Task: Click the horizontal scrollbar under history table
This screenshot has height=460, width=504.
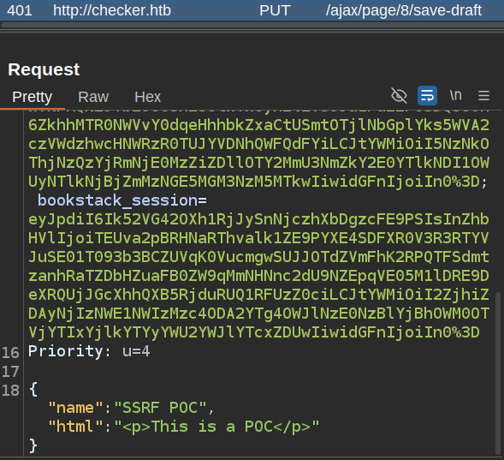Action: (x=252, y=25)
